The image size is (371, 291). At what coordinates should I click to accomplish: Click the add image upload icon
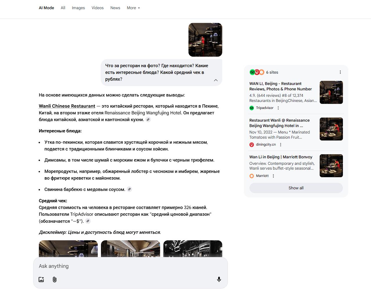coord(41,279)
